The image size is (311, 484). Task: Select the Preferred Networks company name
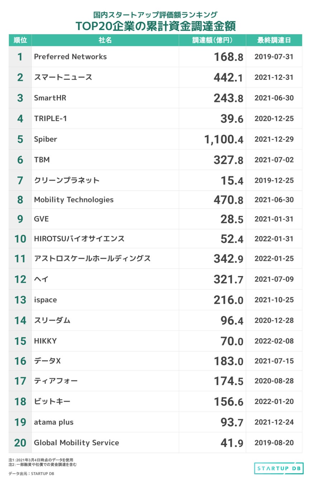pyautogui.click(x=70, y=57)
